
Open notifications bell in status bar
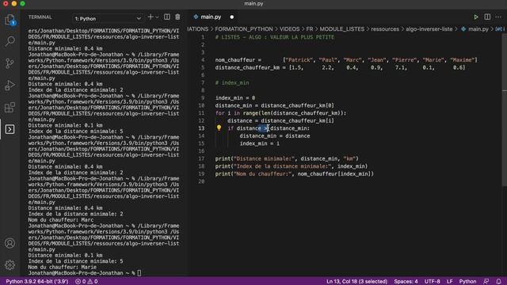[x=498, y=282]
